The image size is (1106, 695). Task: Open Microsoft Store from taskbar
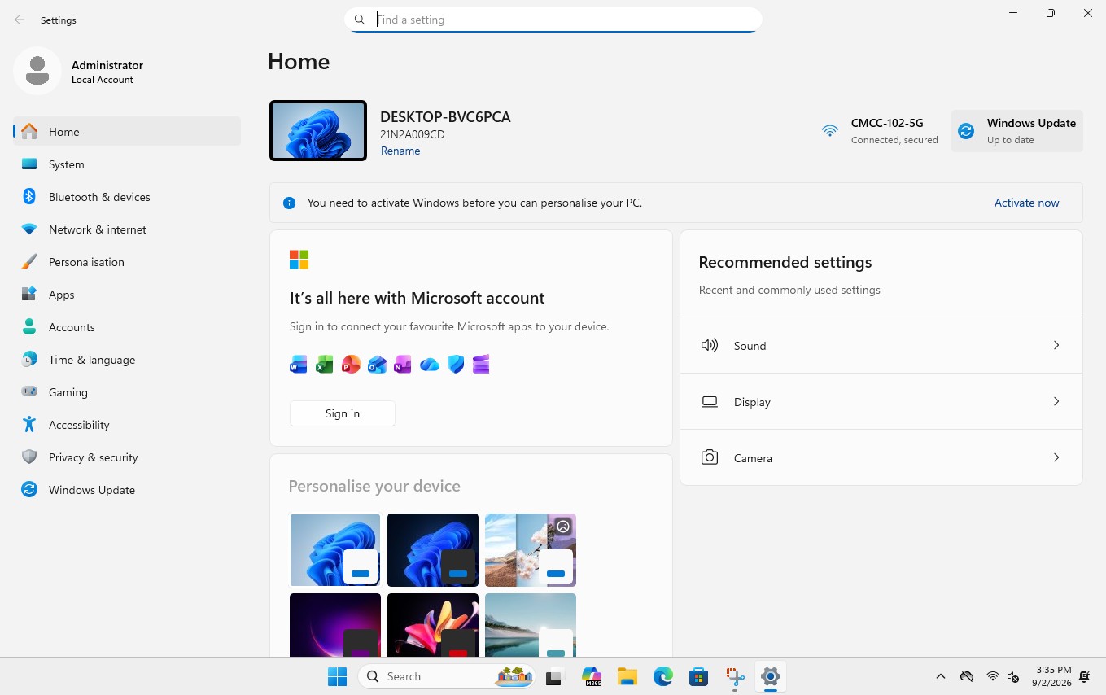coord(698,676)
